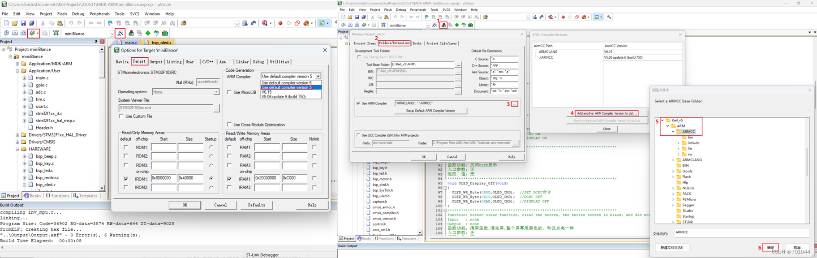Collapse HAREWARE group in project tree

[x=17, y=149]
